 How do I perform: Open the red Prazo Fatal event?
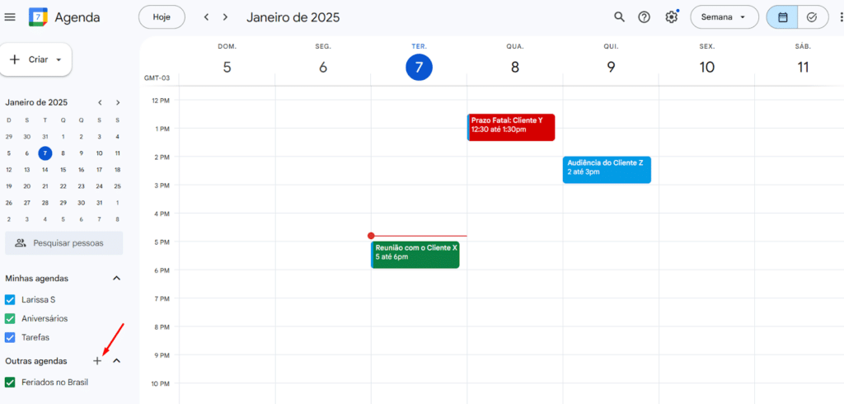pyautogui.click(x=511, y=127)
